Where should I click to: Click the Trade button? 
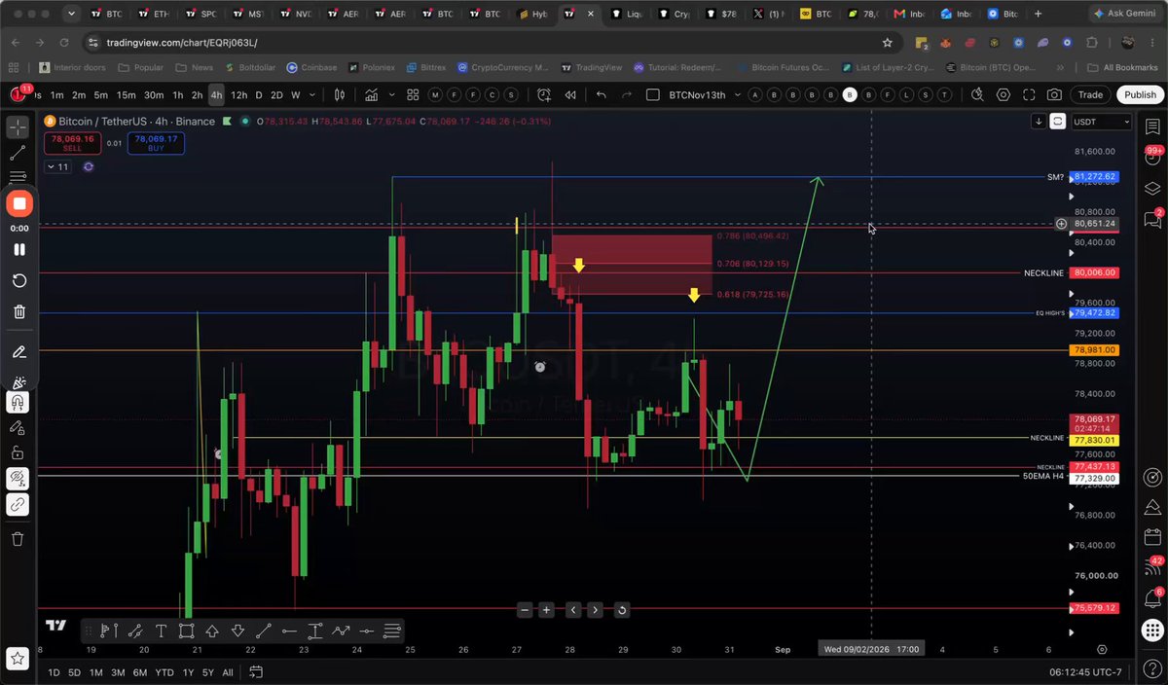click(x=1090, y=94)
